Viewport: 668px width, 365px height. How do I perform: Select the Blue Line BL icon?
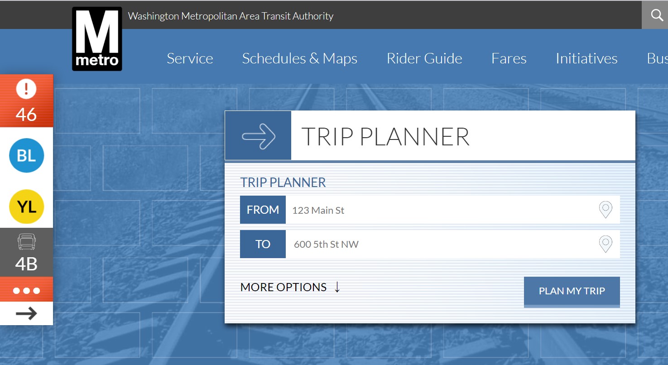point(26,156)
